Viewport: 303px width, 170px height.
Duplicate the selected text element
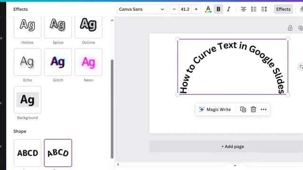click(x=243, y=110)
